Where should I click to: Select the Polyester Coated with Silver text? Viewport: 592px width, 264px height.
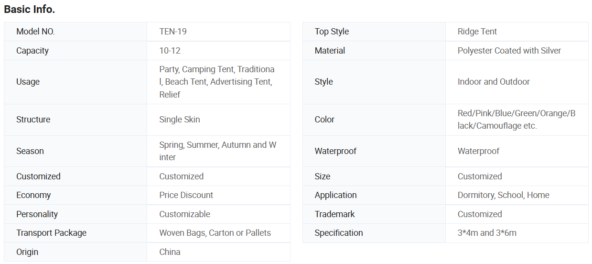(509, 51)
